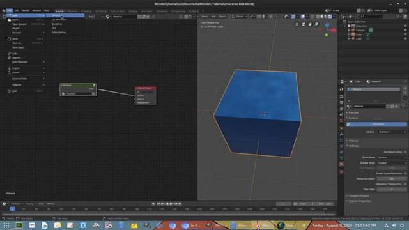Screen dimensions: 409x230
Task: Expand the Defaults submenu
Action: tap(26, 85)
